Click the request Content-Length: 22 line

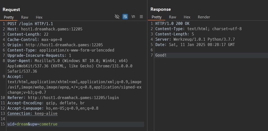[28, 34]
